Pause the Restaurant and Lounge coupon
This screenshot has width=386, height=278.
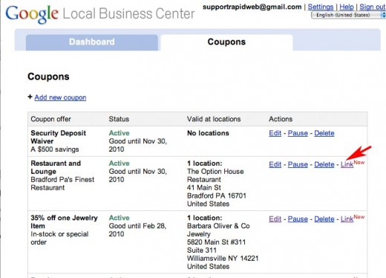[298, 164]
